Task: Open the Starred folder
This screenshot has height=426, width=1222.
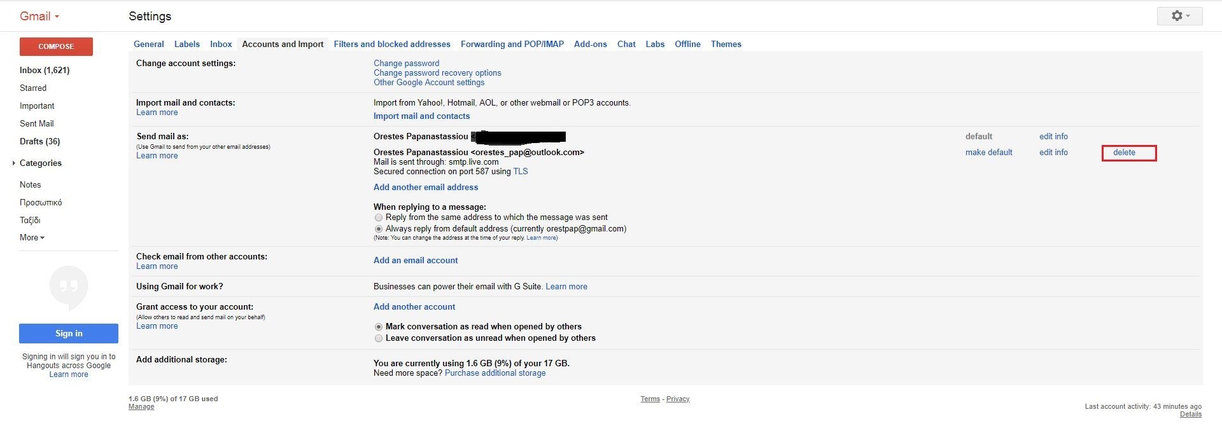Action: click(x=33, y=88)
